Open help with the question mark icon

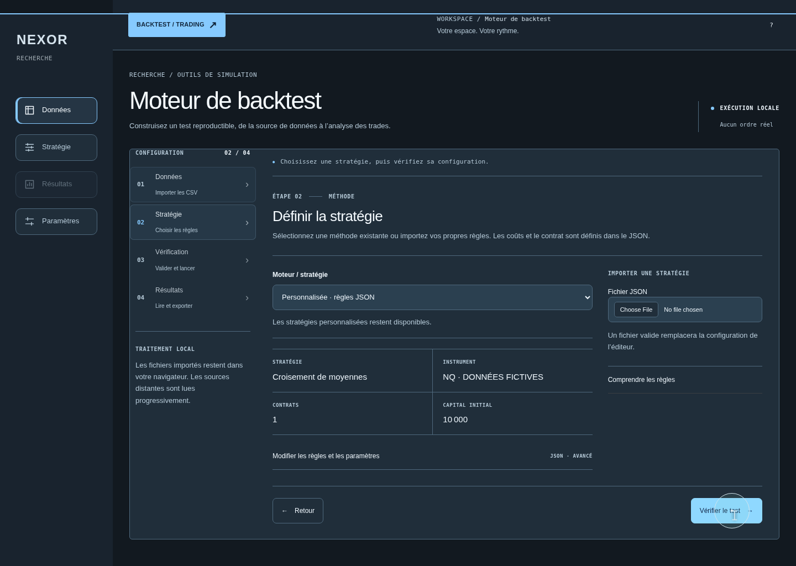pos(771,25)
